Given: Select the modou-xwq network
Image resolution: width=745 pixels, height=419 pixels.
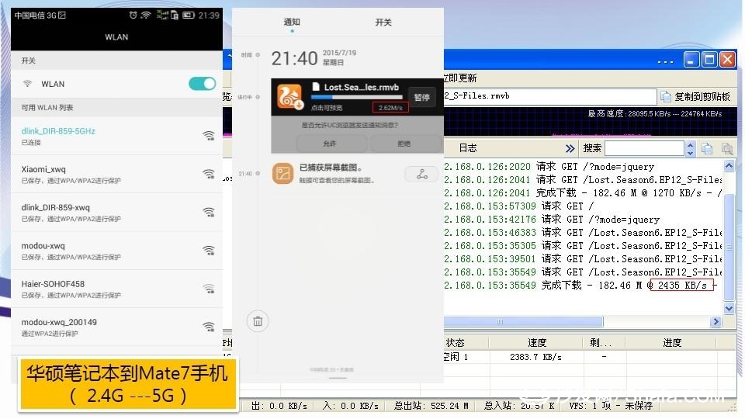Looking at the screenshot, I should [x=117, y=251].
